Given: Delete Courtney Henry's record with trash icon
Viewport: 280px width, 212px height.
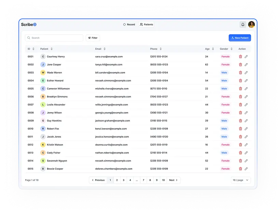Looking at the screenshot, I should click(240, 57).
